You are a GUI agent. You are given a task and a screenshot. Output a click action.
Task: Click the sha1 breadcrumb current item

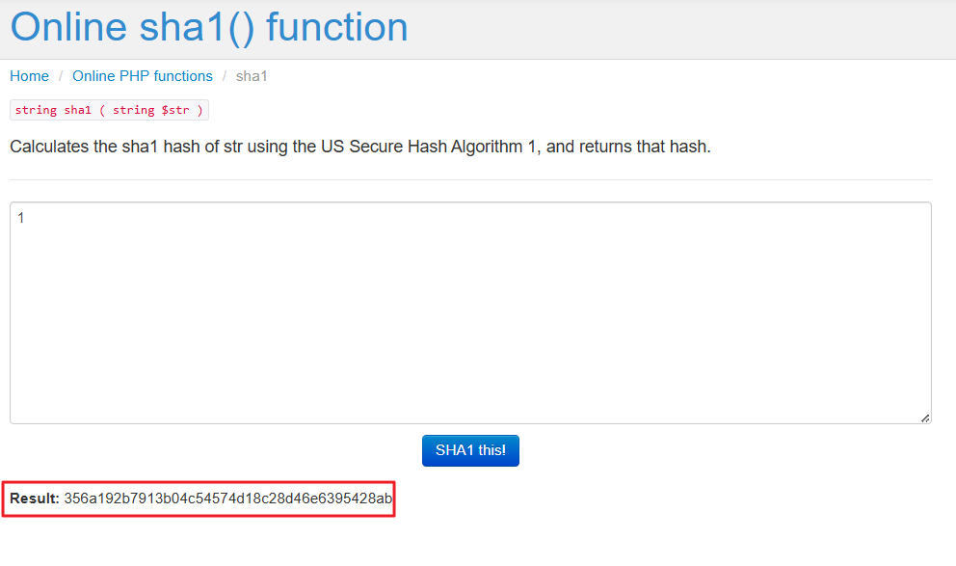click(252, 76)
